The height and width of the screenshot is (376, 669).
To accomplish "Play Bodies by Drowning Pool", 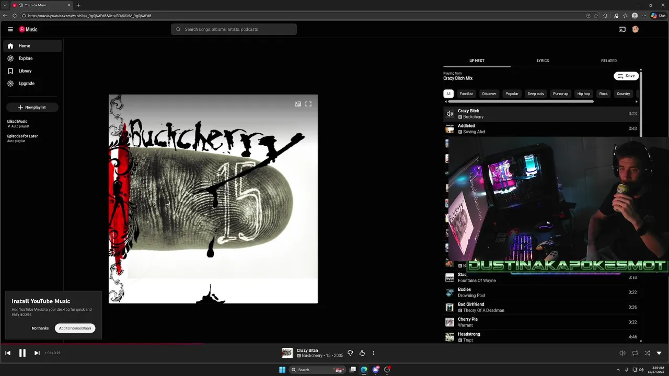I will tap(542, 292).
